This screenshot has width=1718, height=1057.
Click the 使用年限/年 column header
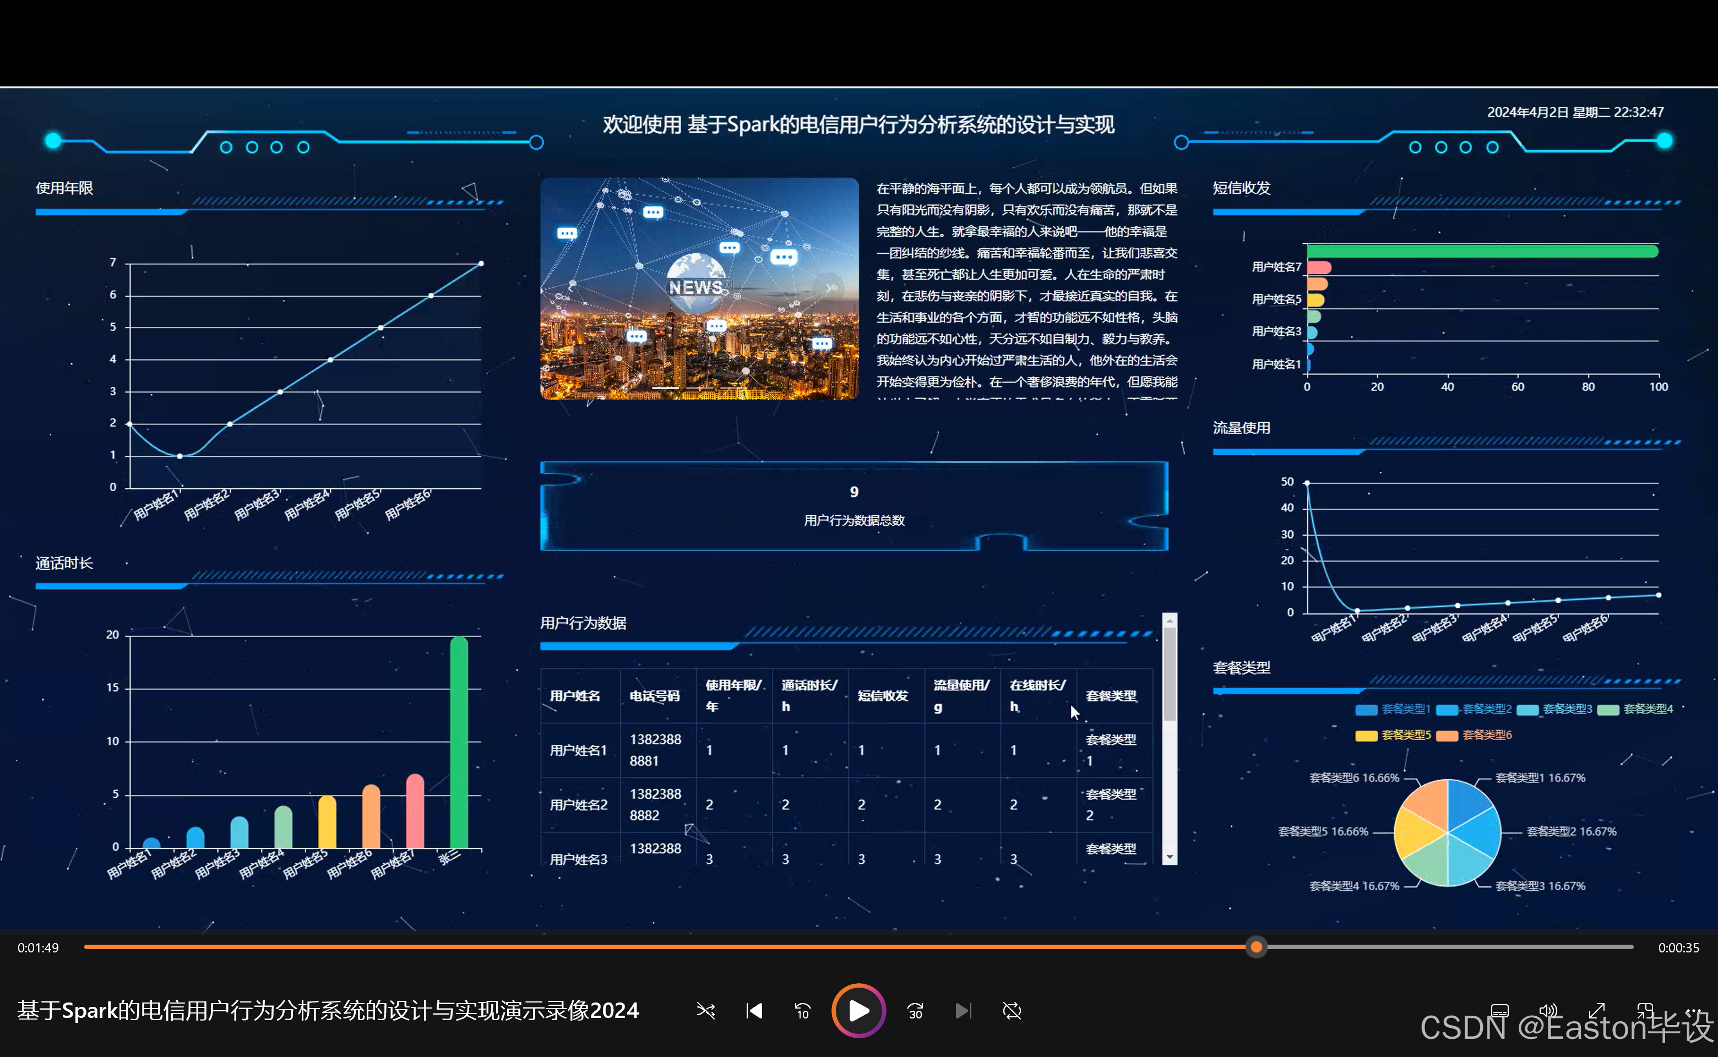[733, 696]
